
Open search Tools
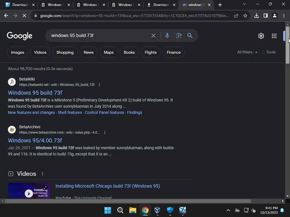[x=271, y=52]
